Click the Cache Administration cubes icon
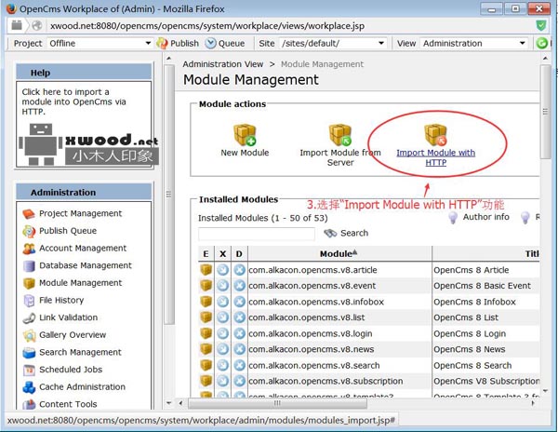This screenshot has height=432, width=558. click(29, 387)
